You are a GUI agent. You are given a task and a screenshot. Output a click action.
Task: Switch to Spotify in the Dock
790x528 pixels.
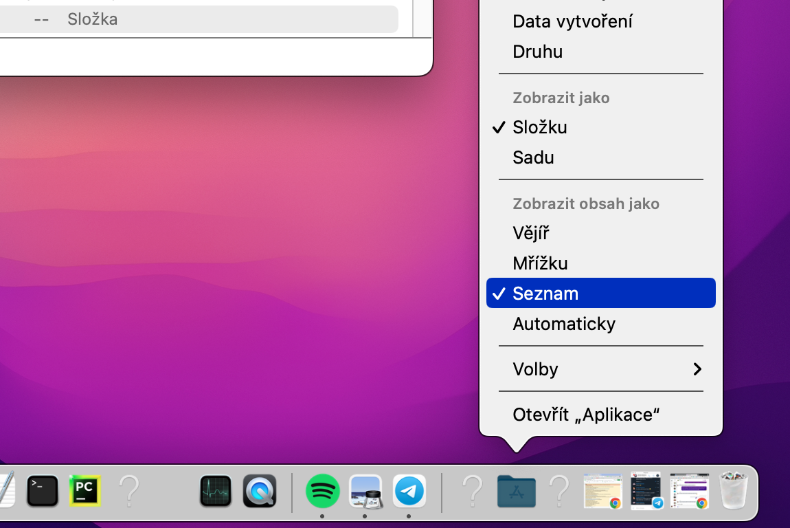pos(322,491)
